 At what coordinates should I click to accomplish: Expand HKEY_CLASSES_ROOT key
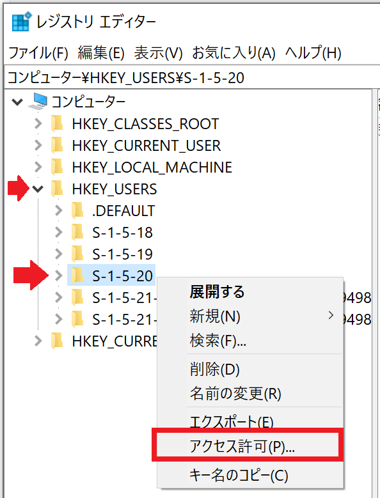tap(38, 123)
